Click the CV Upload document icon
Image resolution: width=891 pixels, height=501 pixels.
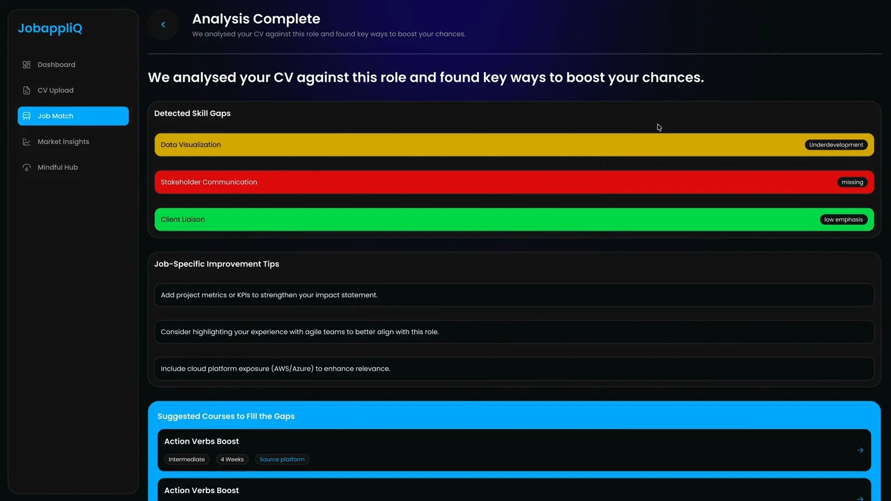tap(26, 90)
